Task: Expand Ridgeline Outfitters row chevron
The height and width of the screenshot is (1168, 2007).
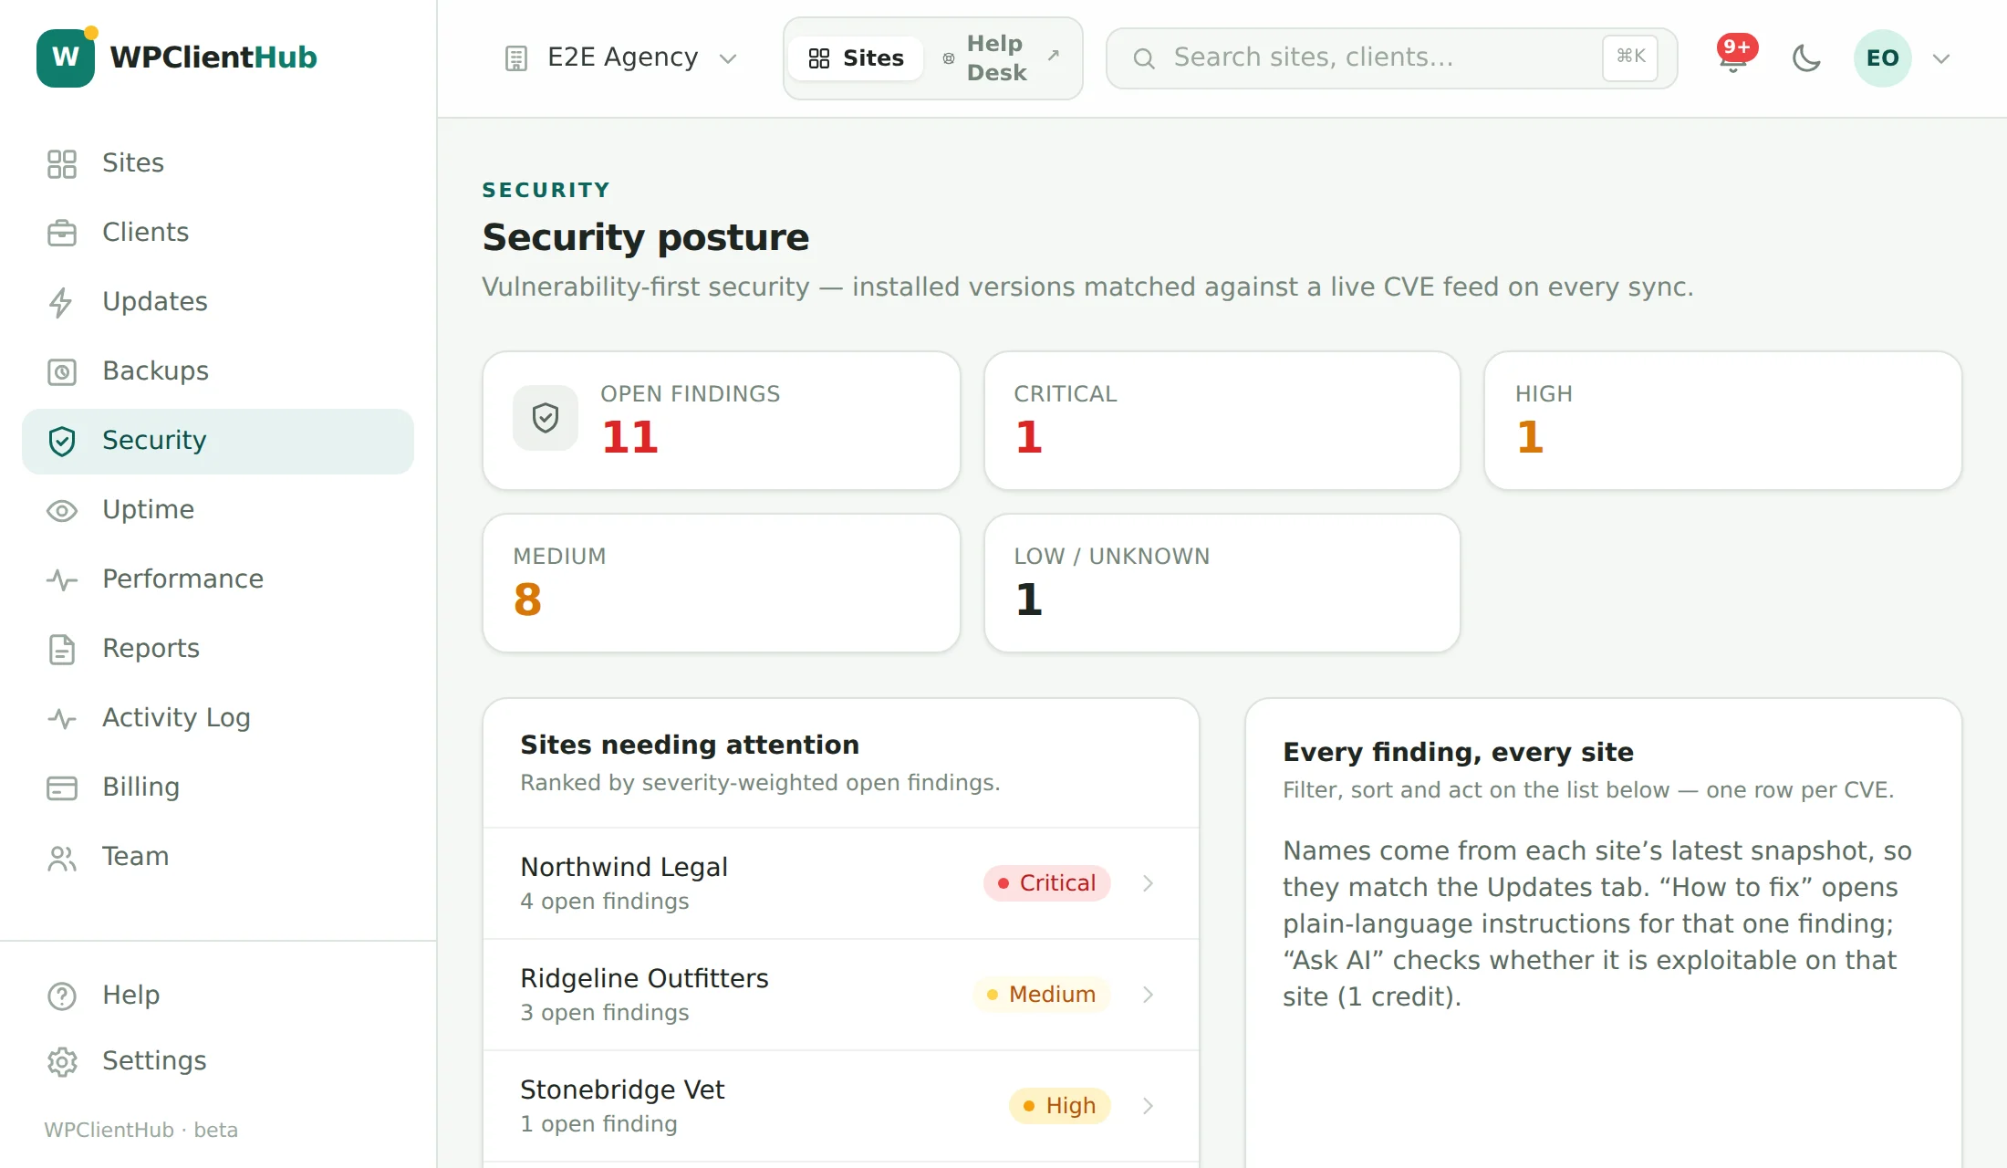Action: (x=1148, y=995)
